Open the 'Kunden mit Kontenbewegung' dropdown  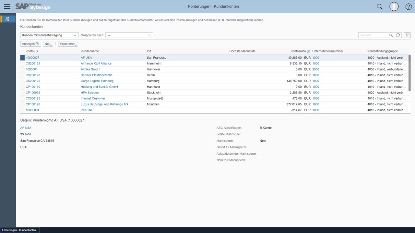49,35
